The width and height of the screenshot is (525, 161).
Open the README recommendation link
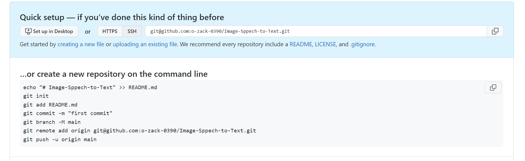pyautogui.click(x=300, y=44)
